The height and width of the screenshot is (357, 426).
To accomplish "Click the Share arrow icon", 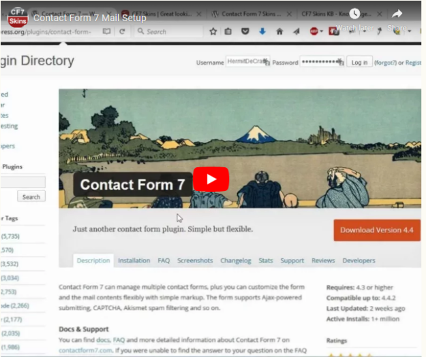I will click(397, 14).
